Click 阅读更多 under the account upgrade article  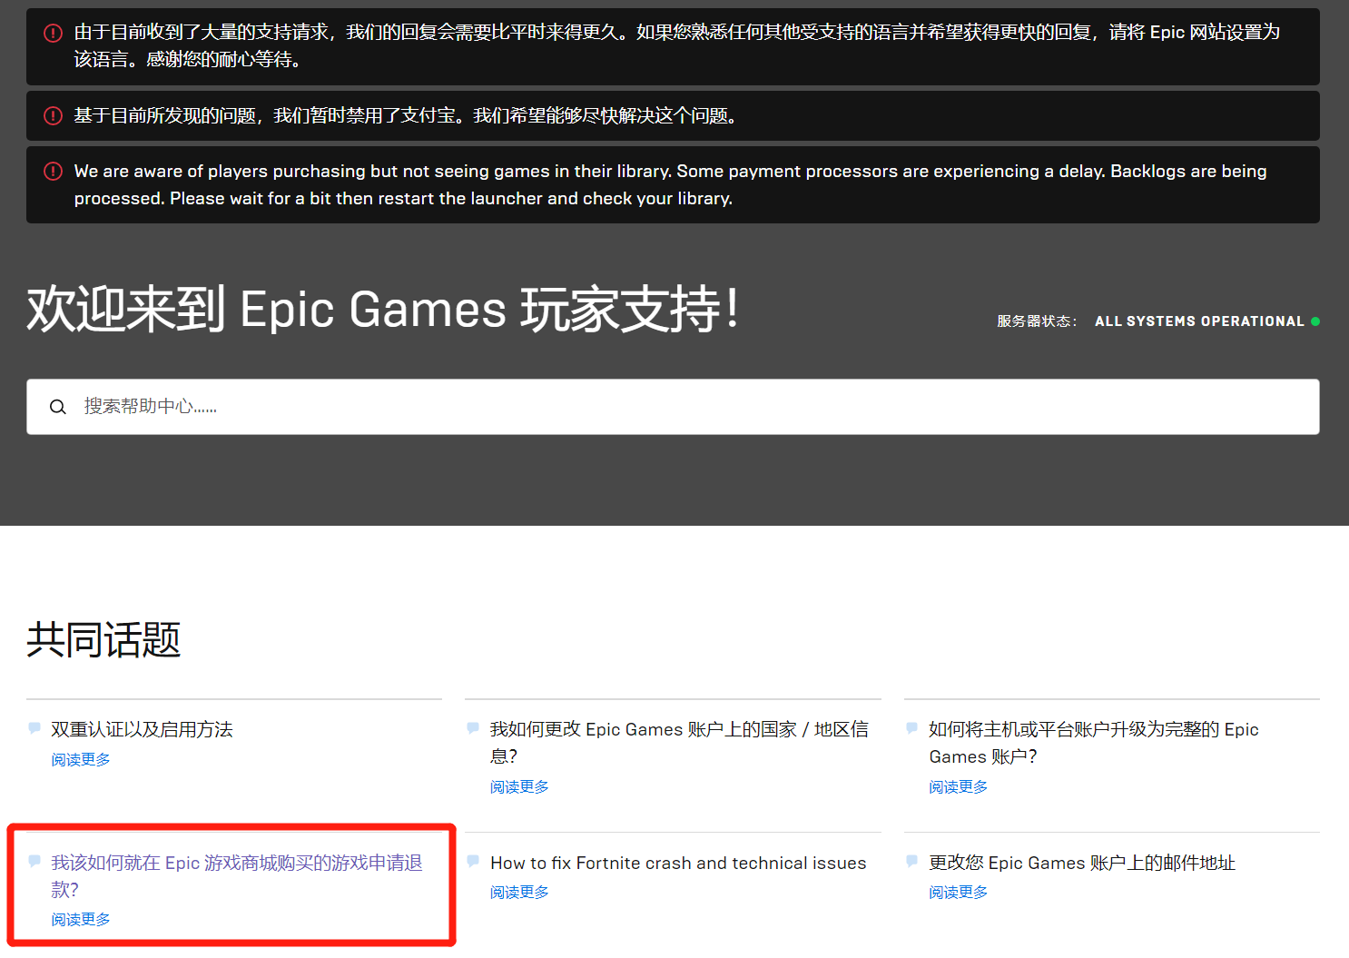click(958, 786)
